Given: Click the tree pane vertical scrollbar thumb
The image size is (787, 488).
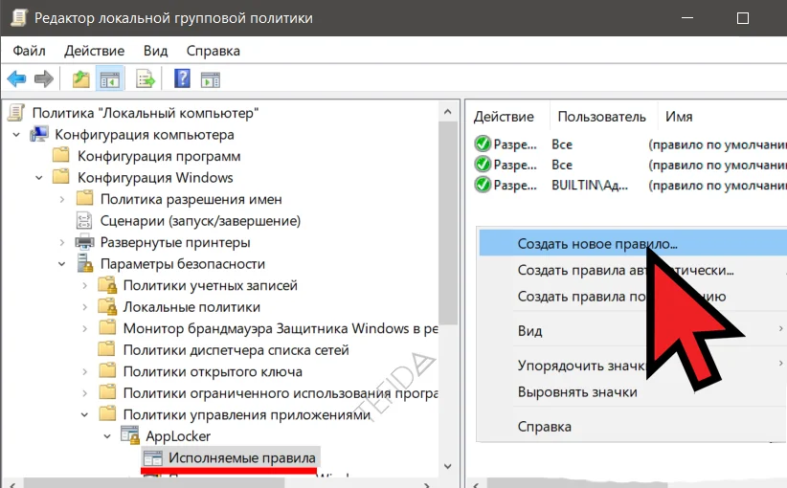Looking at the screenshot, I should point(448,223).
